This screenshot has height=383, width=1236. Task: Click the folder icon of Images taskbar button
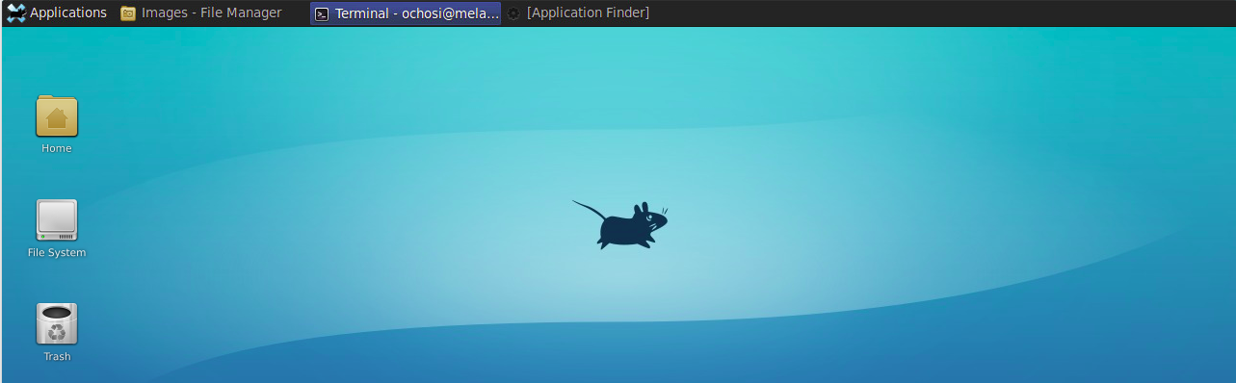click(x=128, y=13)
